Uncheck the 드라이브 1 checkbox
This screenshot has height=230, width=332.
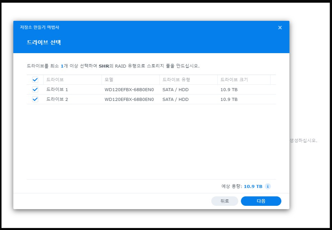(x=35, y=89)
